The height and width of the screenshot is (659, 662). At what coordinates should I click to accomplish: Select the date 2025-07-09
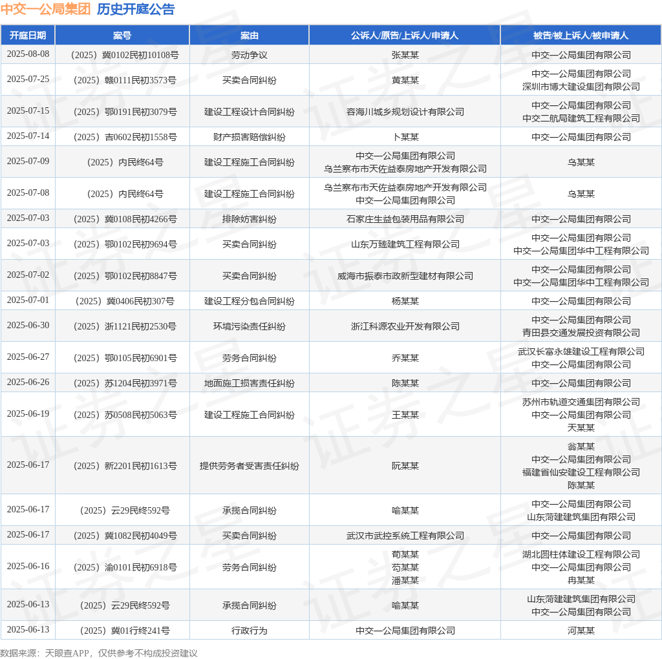[28, 162]
